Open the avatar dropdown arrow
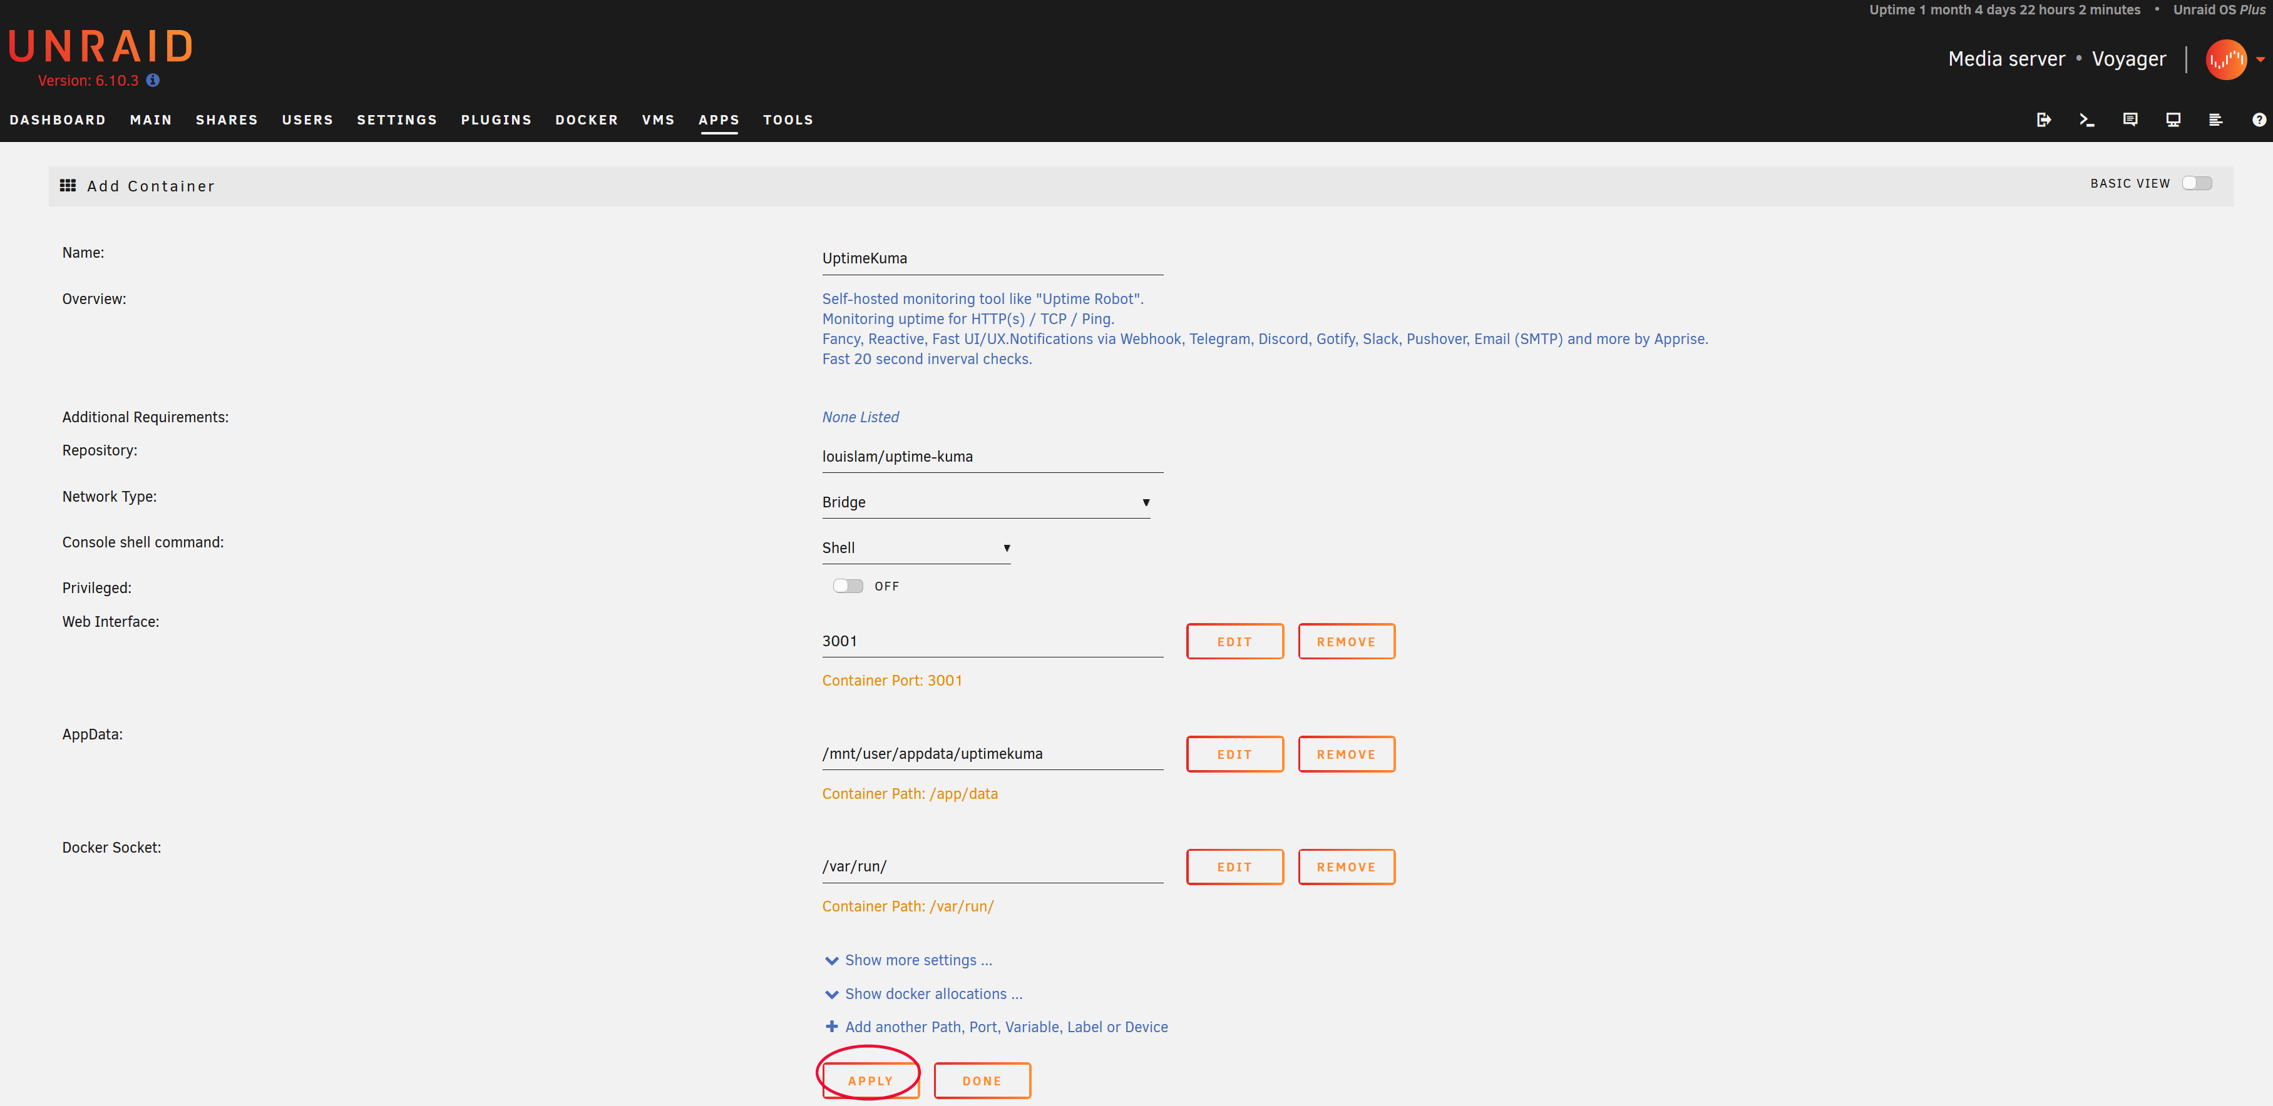2273x1106 pixels. click(2260, 60)
